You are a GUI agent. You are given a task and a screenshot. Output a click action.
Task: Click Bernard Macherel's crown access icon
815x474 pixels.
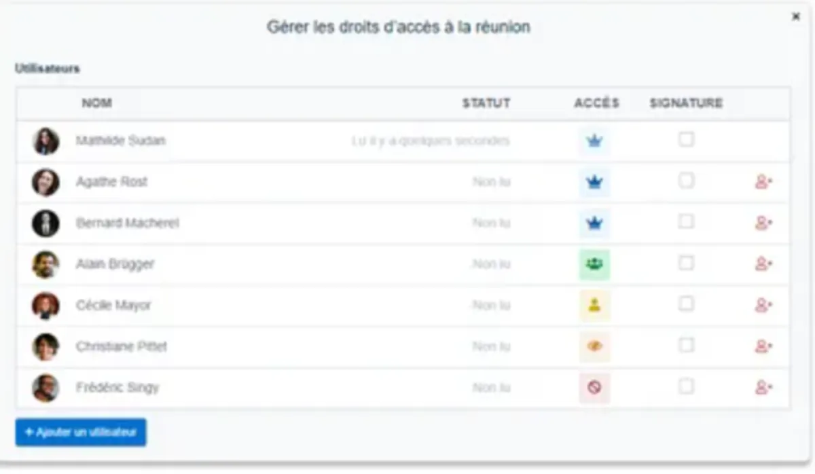[595, 223]
